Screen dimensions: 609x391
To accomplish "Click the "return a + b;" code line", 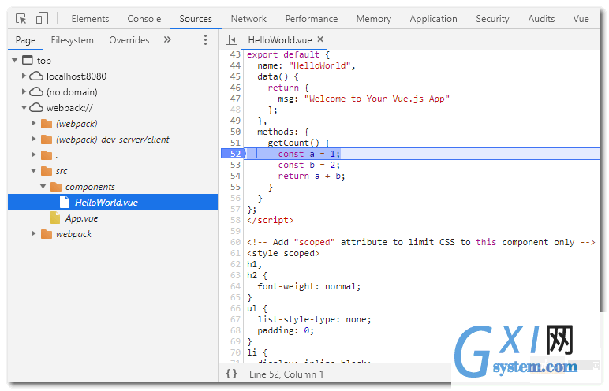I will click(x=312, y=177).
